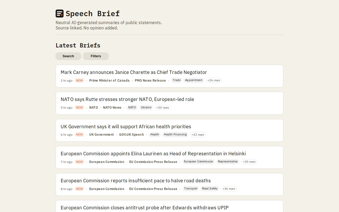
Task: Open the Filters button
Action: [x=96, y=56]
